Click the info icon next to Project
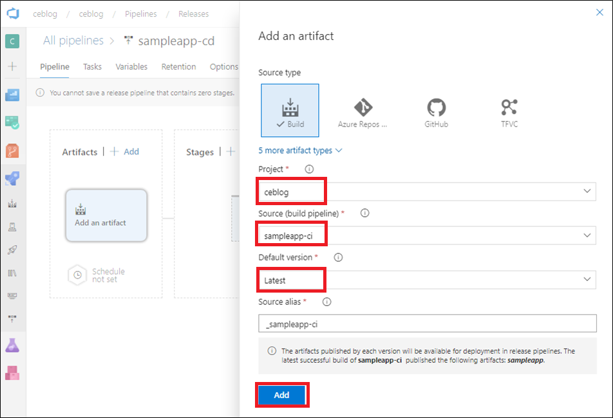 [x=309, y=169]
